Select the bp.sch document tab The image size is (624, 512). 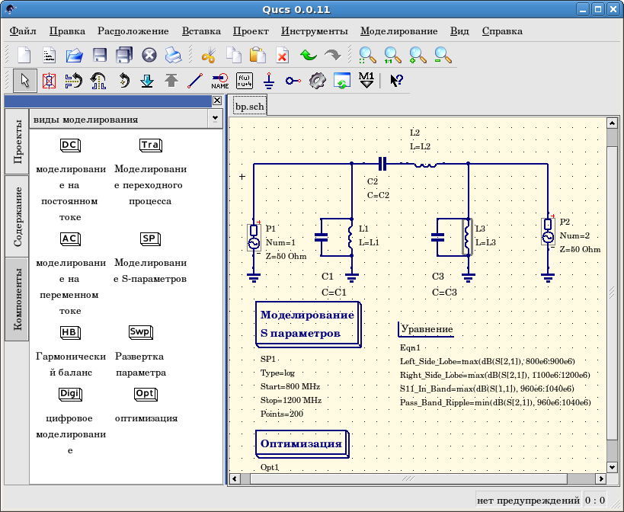coord(249,107)
